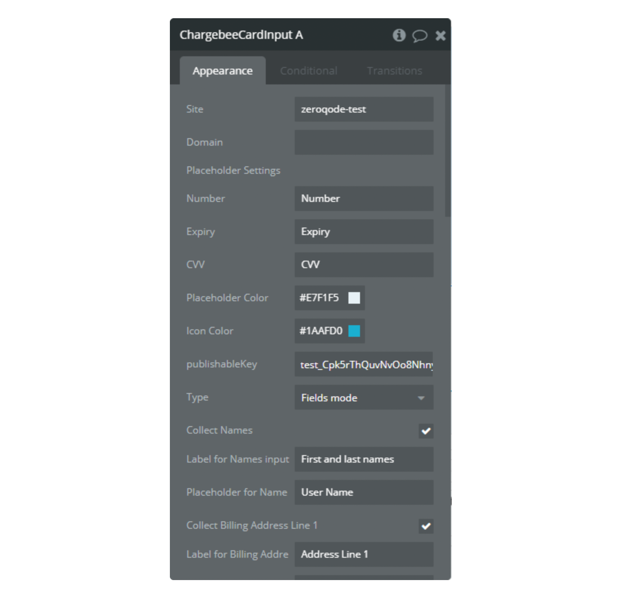620x590 pixels.
Task: Click the Site field containing zeroqode-test
Action: tap(364, 109)
